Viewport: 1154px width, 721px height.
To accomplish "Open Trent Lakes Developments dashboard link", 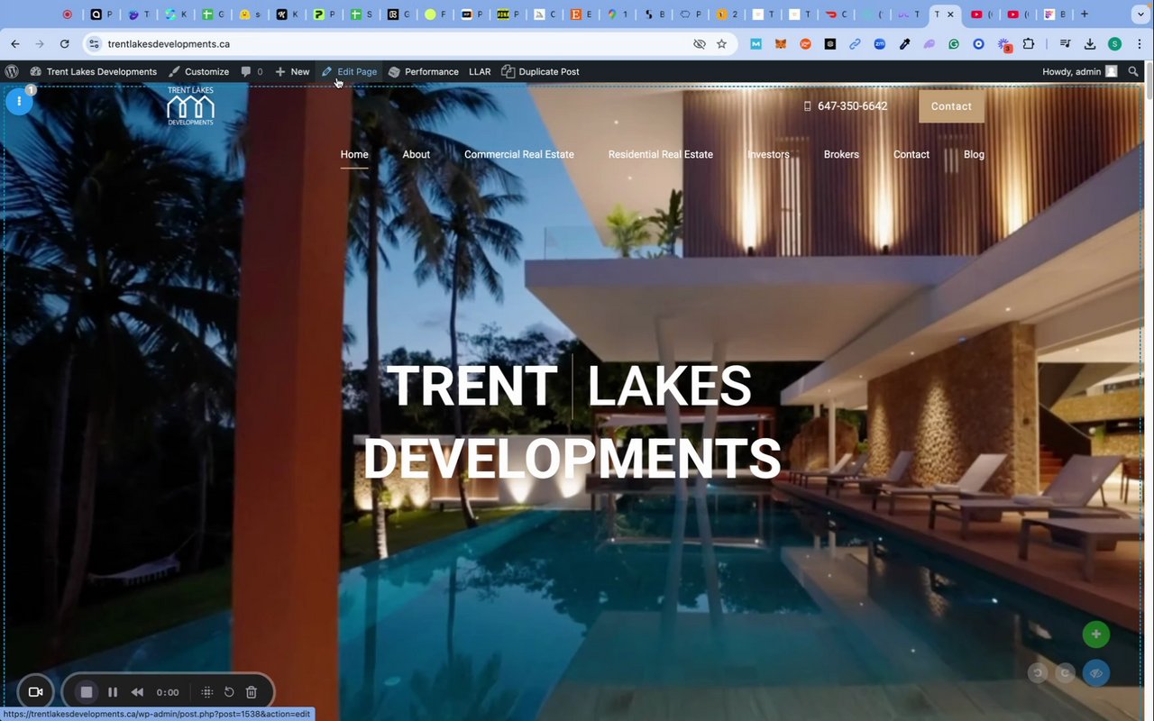I will pos(94,71).
